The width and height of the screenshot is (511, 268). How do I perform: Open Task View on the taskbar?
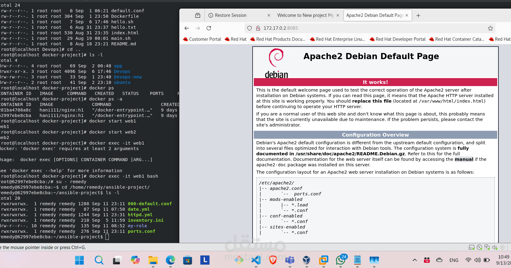point(116,260)
